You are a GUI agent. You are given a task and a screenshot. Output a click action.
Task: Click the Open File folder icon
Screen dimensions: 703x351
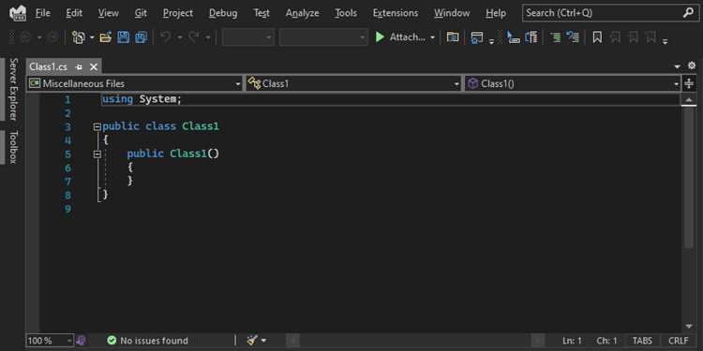pyautogui.click(x=106, y=37)
